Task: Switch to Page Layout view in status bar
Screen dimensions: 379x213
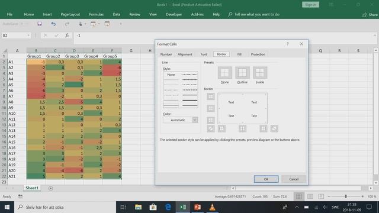Action: (310, 196)
